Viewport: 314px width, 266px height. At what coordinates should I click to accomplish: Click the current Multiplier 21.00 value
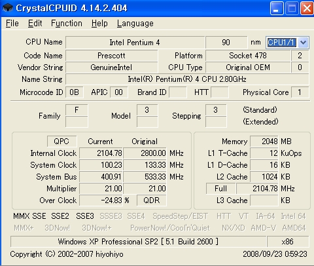point(101,189)
